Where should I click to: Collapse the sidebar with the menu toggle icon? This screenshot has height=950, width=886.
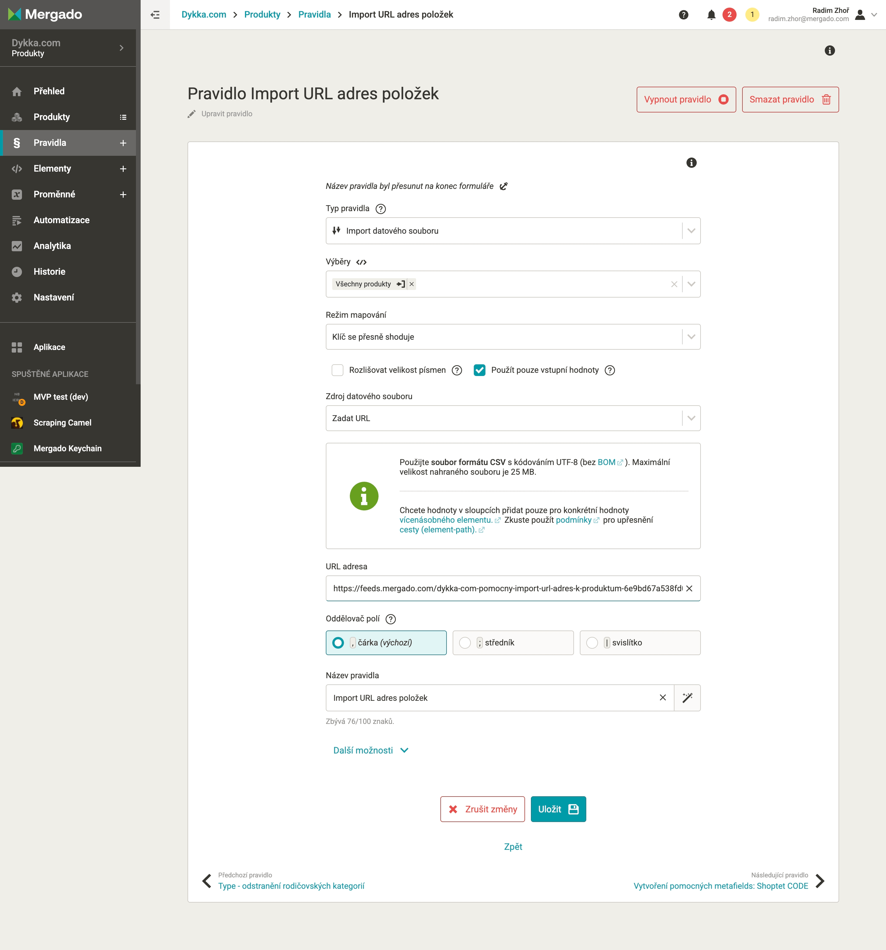tap(155, 15)
